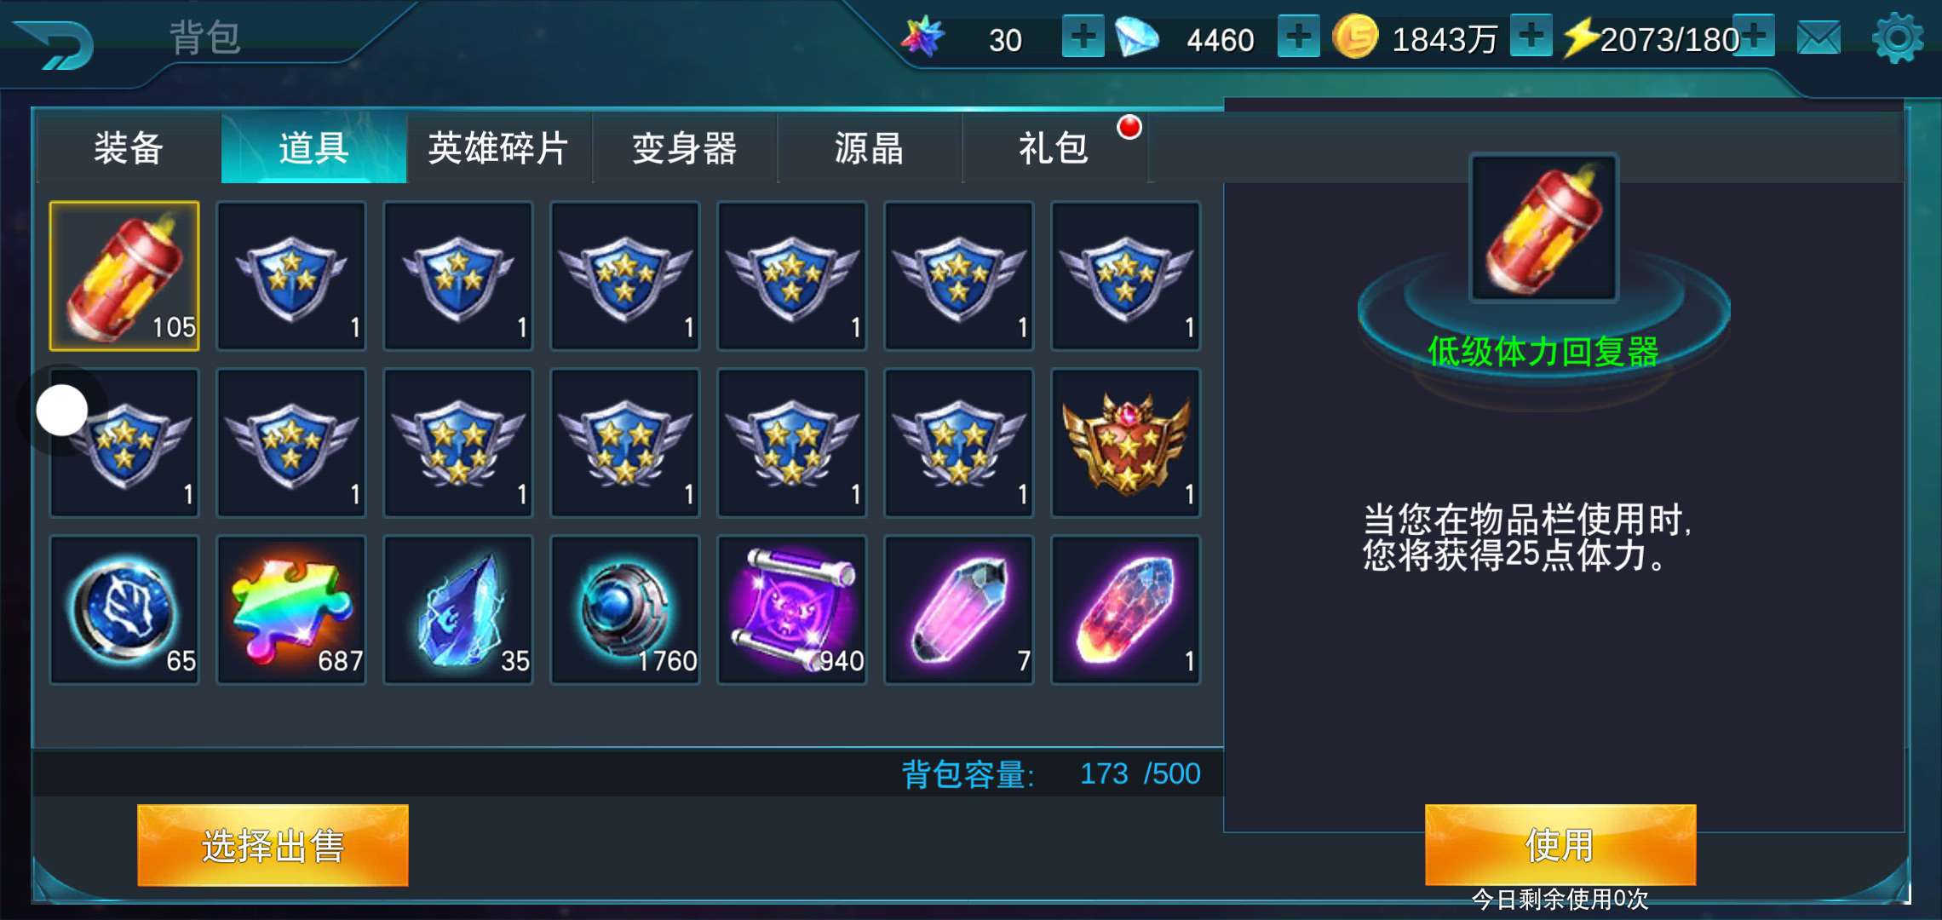Add more gold coins with plus button
Viewport: 1942px width, 920px height.
click(x=1531, y=37)
